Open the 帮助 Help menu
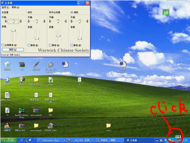Viewport: 190px width, 143px height. [15, 7]
